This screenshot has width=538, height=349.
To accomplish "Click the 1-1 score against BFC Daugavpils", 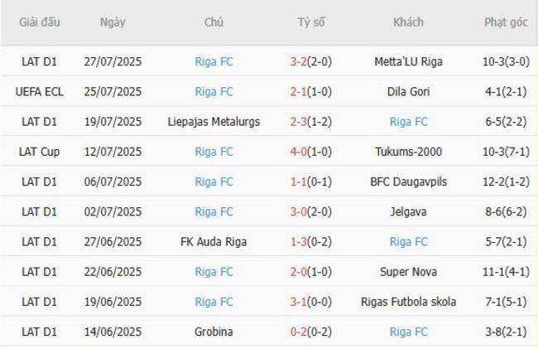I will tap(299, 182).
